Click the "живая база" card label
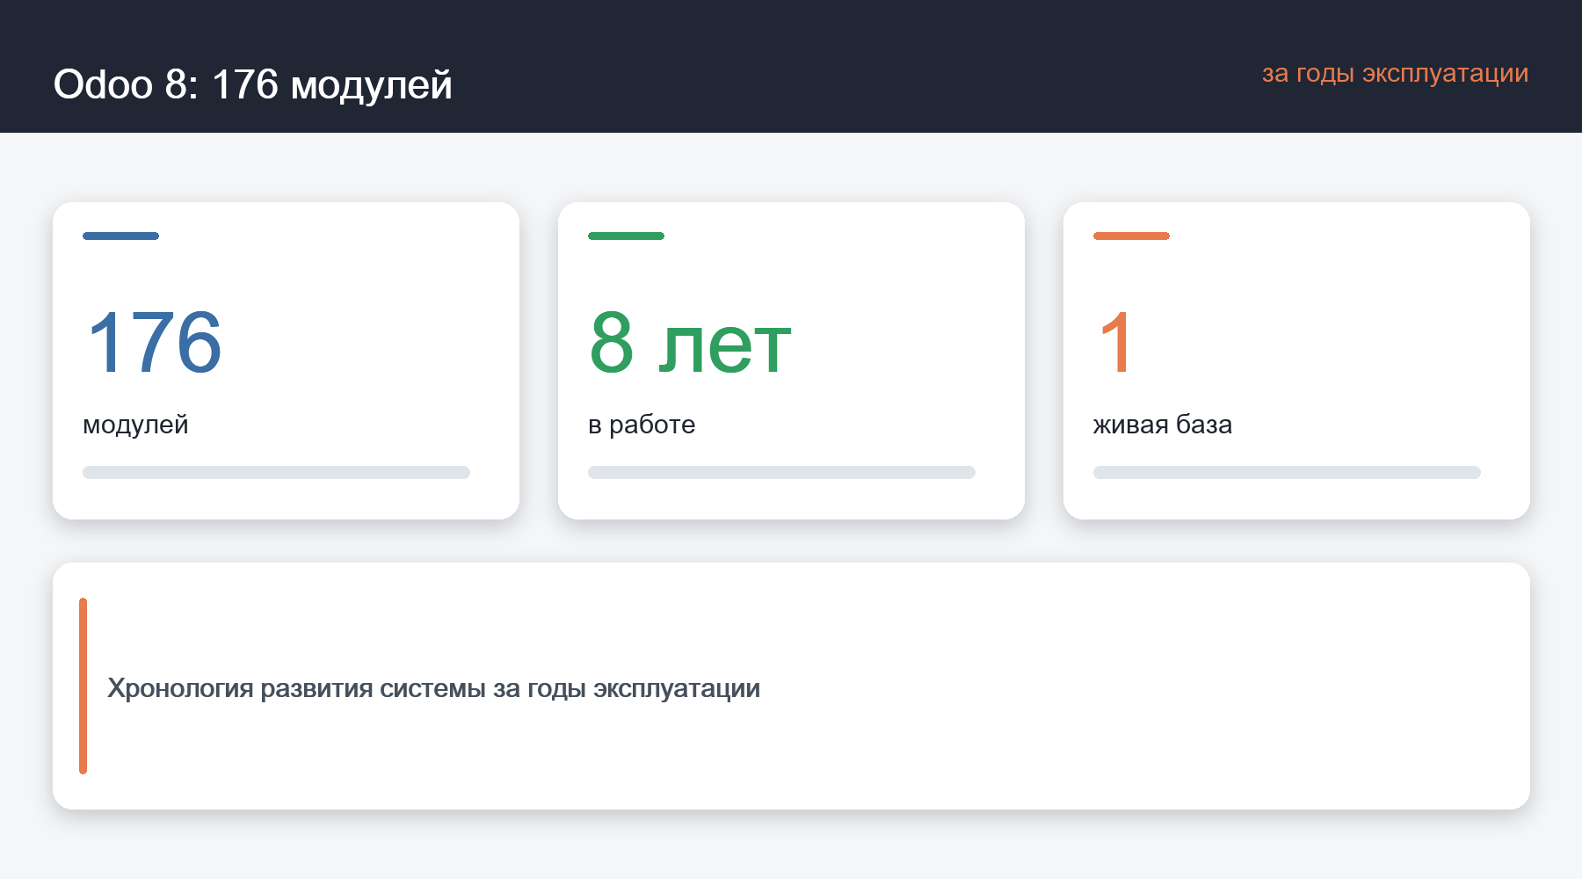Screen dimensions: 1582x879 (1162, 425)
